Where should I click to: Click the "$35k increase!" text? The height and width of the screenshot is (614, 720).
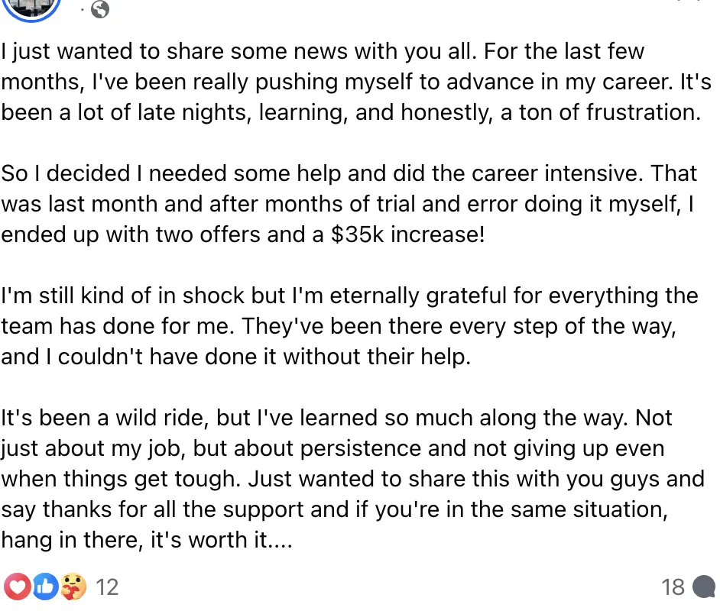pyautogui.click(x=407, y=234)
